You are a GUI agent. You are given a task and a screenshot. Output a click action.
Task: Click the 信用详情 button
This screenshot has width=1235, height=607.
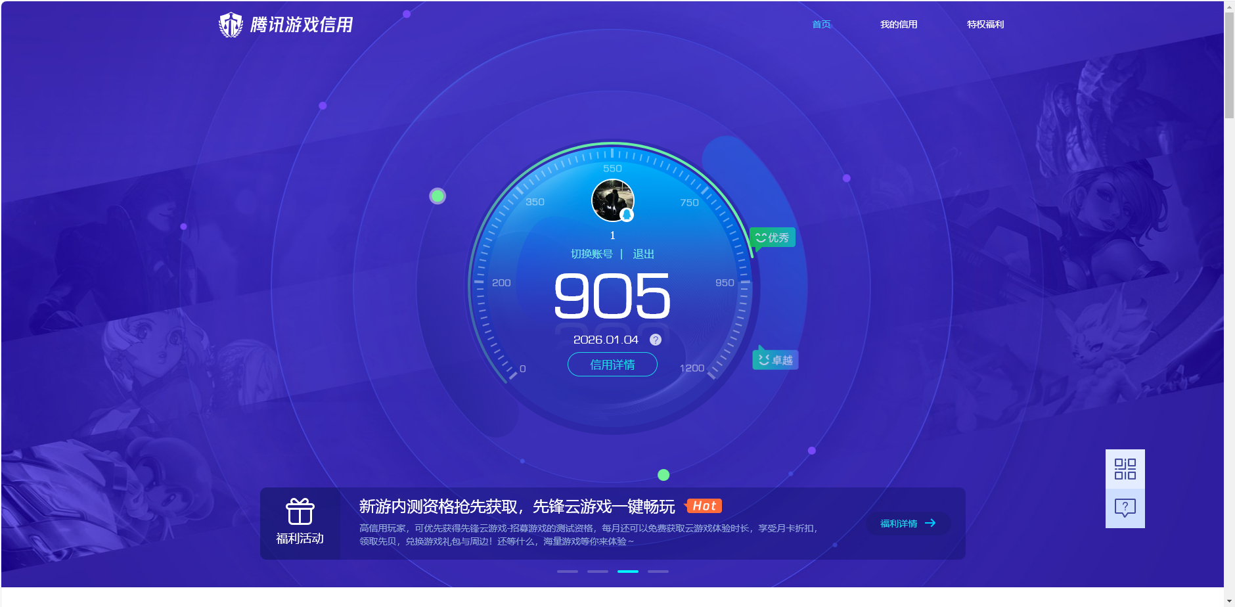(x=612, y=365)
